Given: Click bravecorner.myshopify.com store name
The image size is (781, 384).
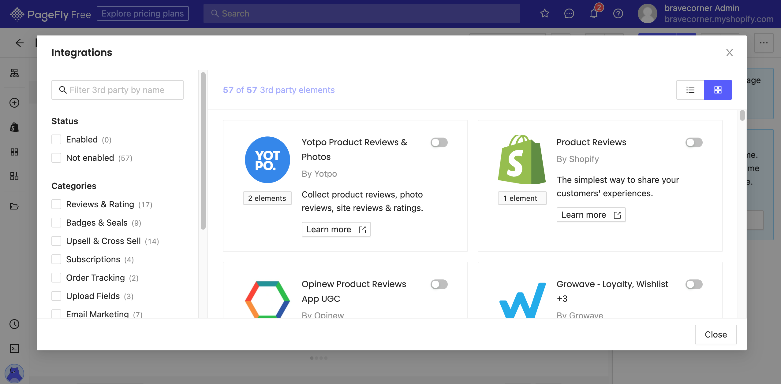Looking at the screenshot, I should (719, 19).
